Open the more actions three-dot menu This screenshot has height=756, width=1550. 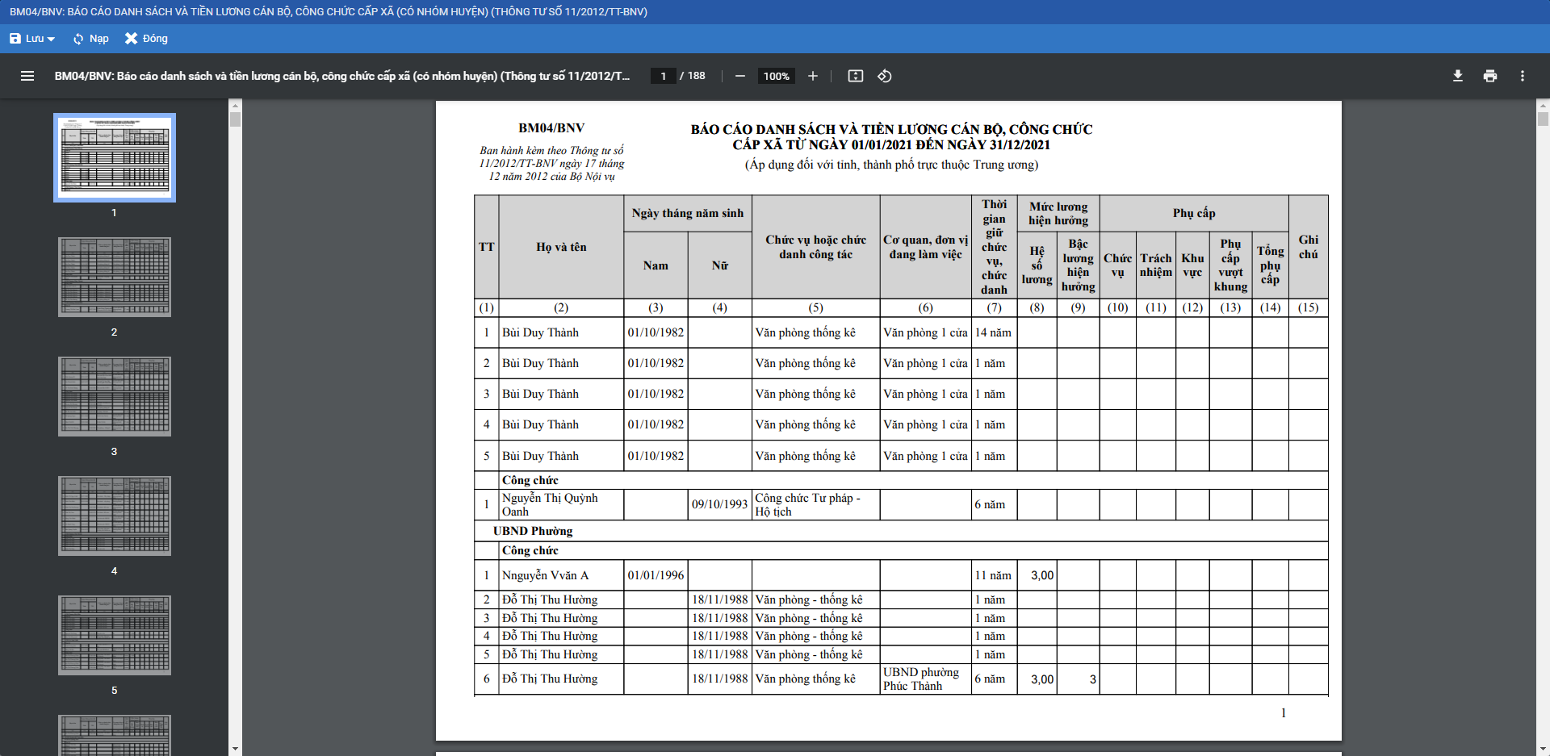point(1523,76)
